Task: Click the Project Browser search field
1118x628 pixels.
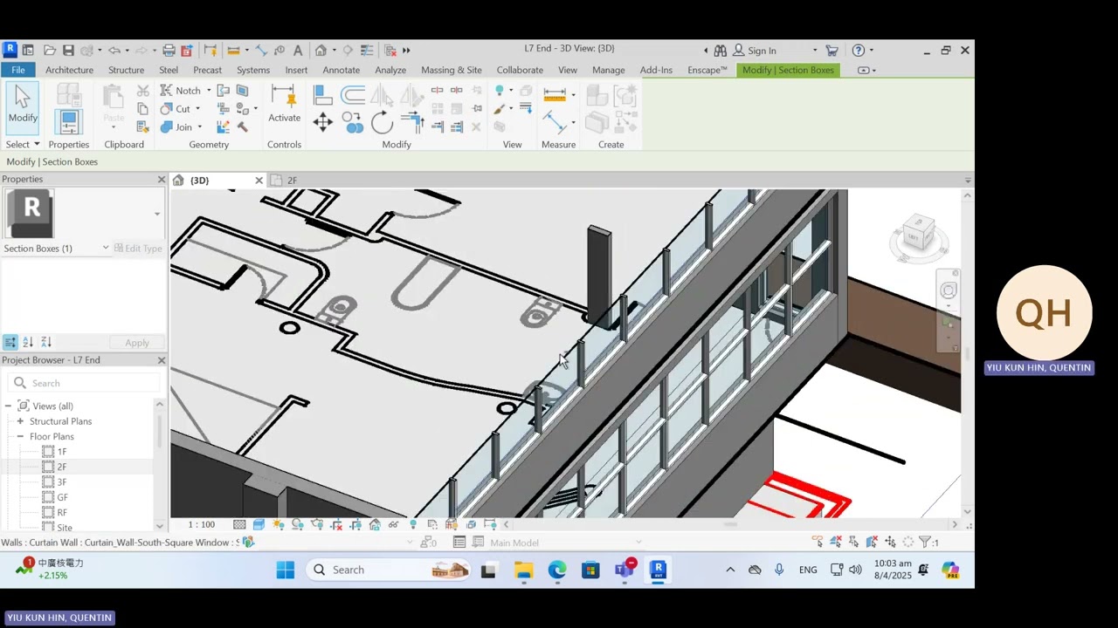Action: point(85,383)
